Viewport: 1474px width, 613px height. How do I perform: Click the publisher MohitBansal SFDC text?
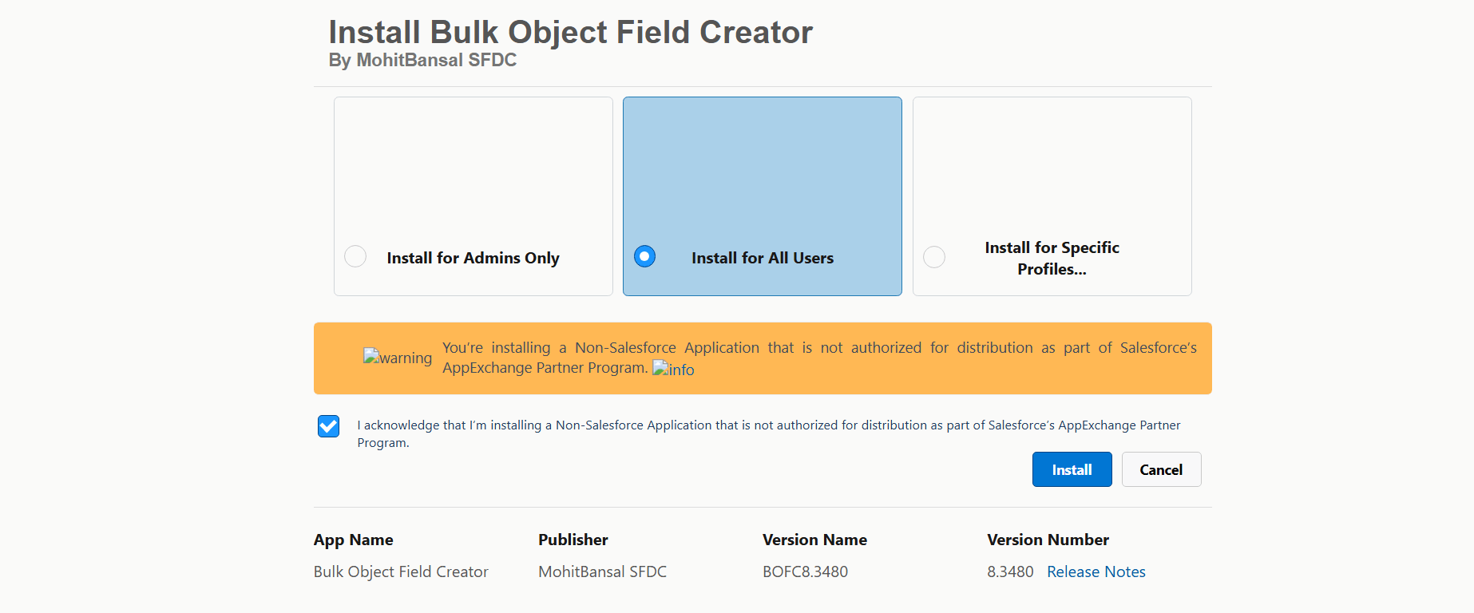(603, 571)
